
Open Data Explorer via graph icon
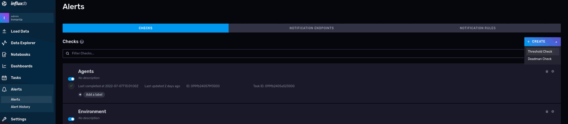(x=4, y=43)
